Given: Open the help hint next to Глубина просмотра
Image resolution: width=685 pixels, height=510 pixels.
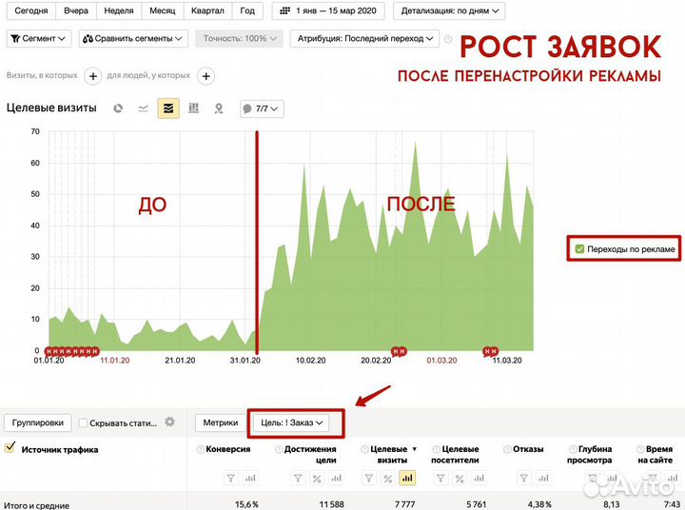Looking at the screenshot, I should (x=573, y=449).
